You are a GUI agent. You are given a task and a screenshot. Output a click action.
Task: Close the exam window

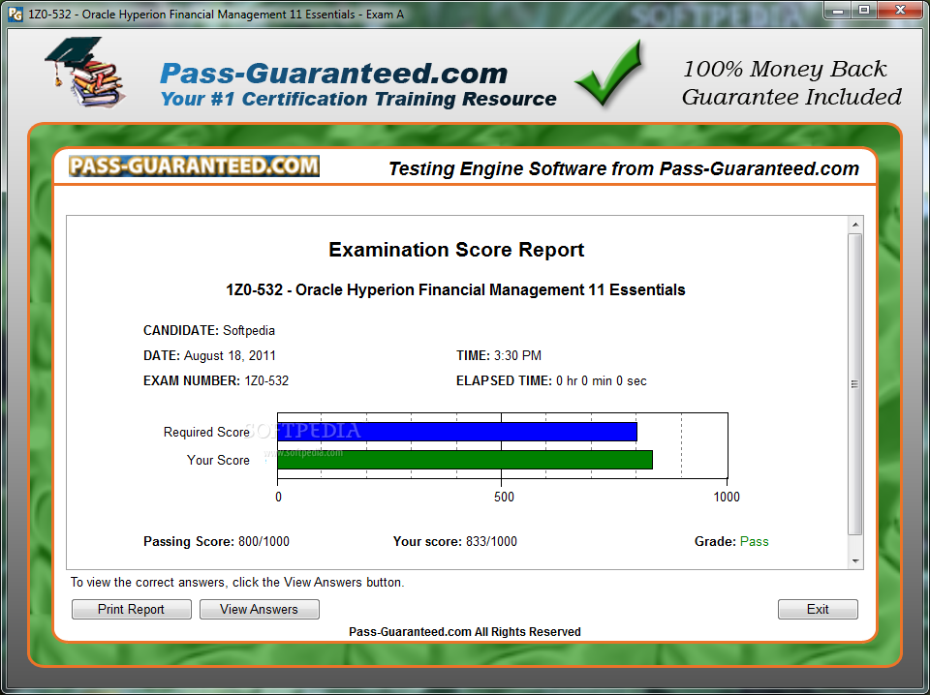click(x=900, y=11)
